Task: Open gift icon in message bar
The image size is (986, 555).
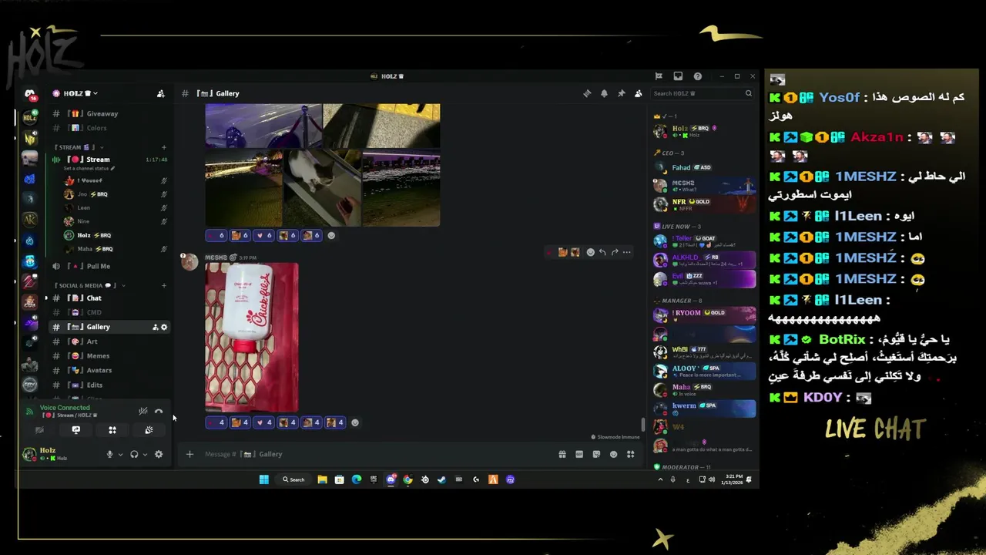Action: pyautogui.click(x=562, y=454)
